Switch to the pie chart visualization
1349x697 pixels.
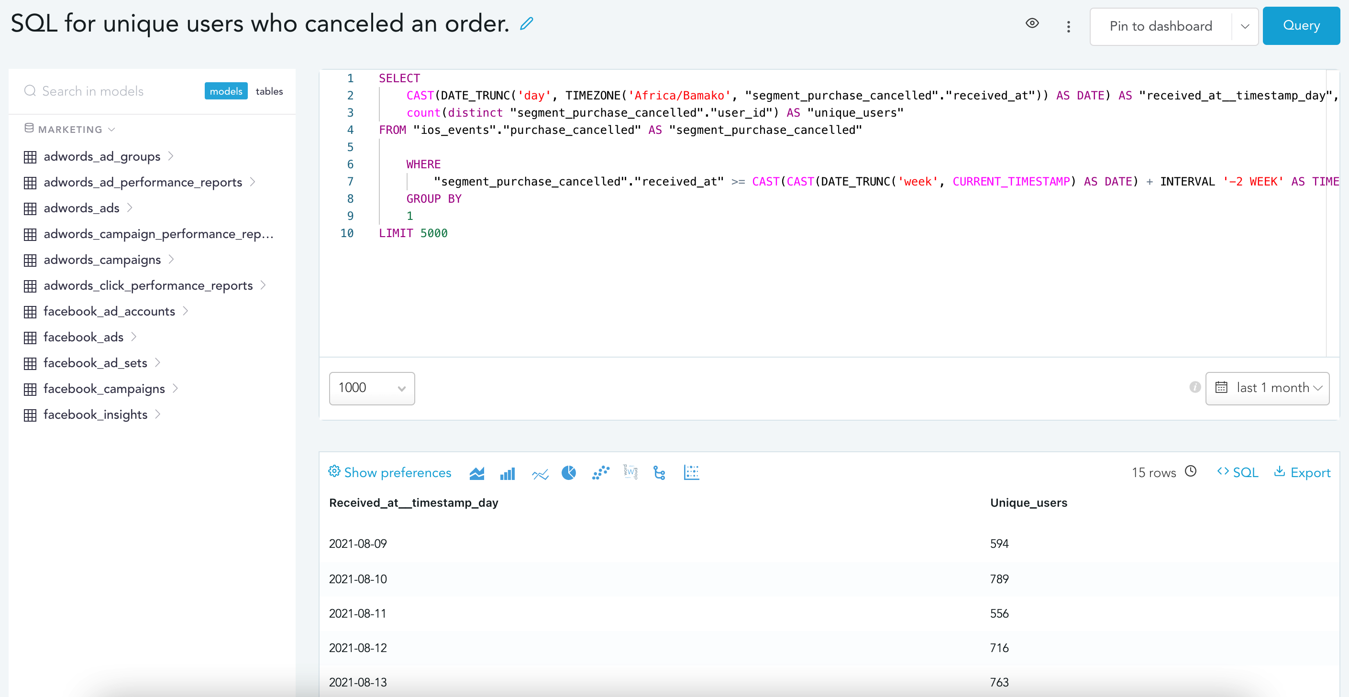point(569,473)
